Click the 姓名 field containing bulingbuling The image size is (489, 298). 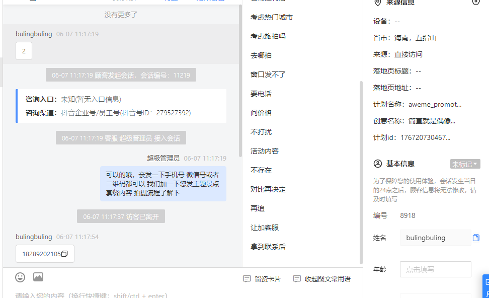point(435,238)
